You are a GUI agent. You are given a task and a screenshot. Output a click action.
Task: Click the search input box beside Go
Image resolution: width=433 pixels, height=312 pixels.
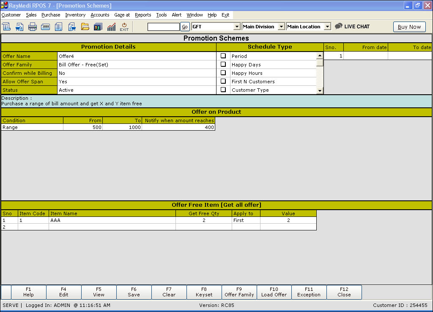[x=163, y=27]
